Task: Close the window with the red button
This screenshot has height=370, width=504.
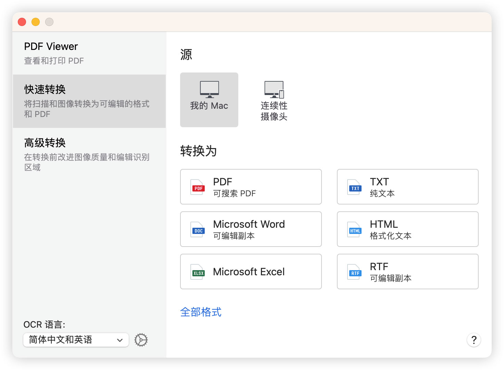Action: pos(22,22)
